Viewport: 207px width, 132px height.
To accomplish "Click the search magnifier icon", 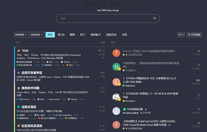I will click(x=154, y=18).
